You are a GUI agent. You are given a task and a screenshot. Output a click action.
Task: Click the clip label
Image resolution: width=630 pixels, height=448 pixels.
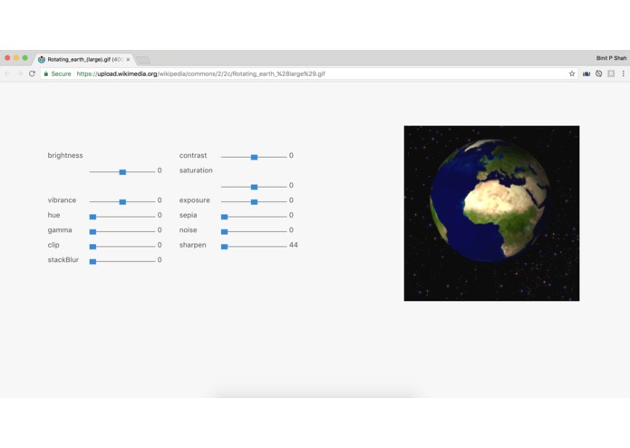tap(53, 245)
